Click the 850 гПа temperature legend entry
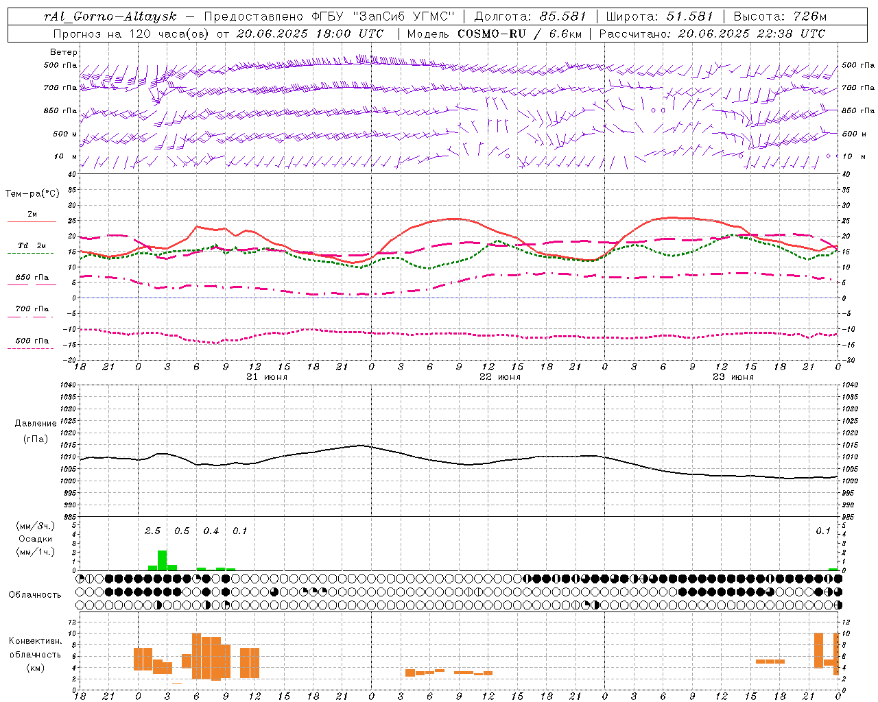 pyautogui.click(x=32, y=278)
